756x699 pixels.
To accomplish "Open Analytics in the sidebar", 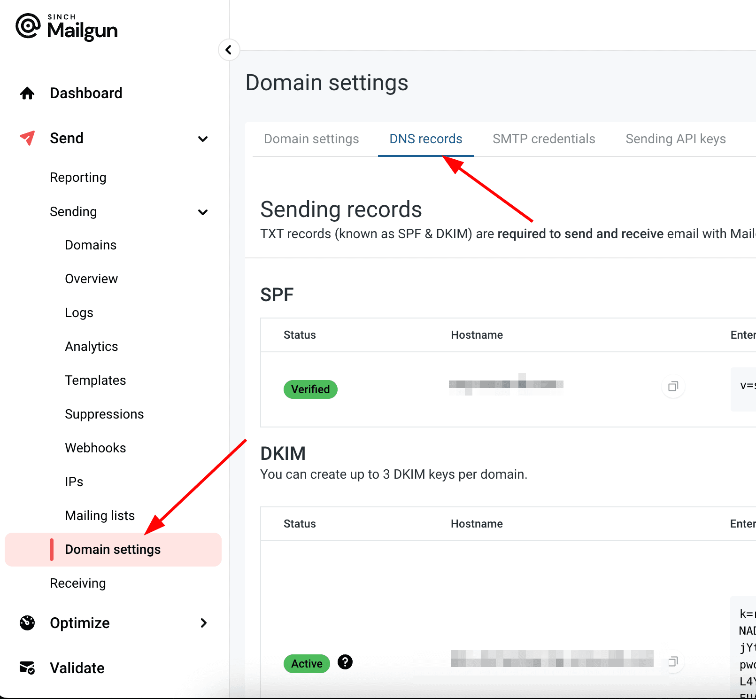I will pos(92,347).
